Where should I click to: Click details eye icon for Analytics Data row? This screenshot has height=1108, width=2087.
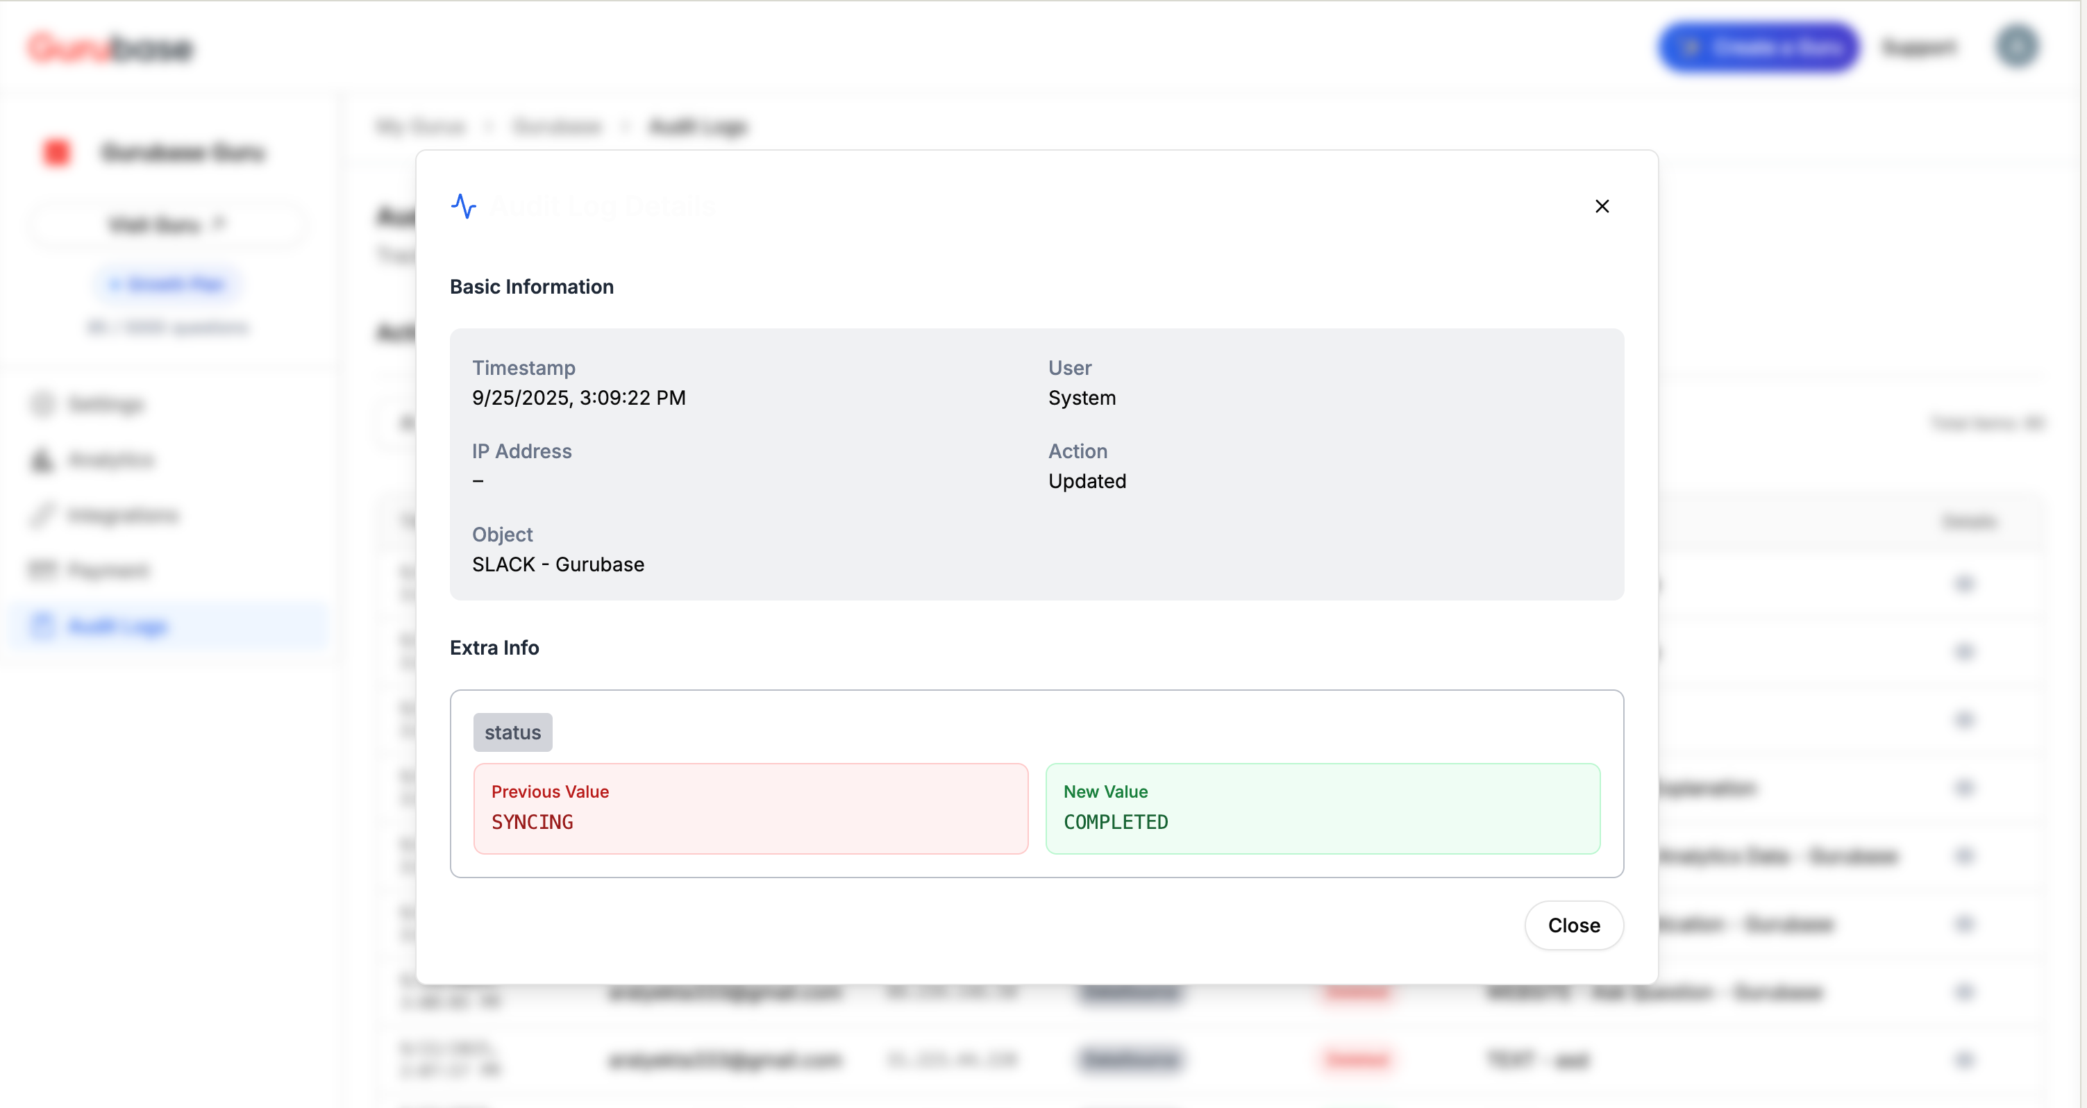pyautogui.click(x=1964, y=856)
